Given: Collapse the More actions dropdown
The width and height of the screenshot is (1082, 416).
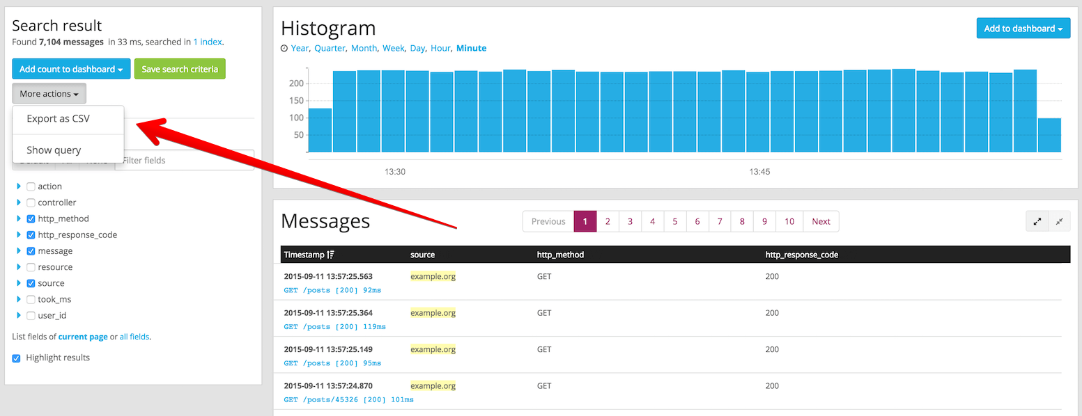Looking at the screenshot, I should tap(49, 93).
